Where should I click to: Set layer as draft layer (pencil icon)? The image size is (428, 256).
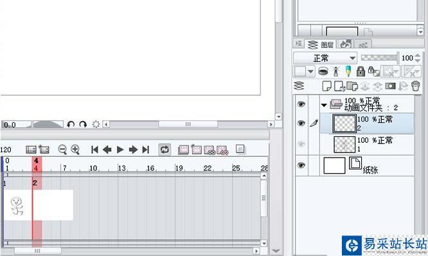pos(348,71)
